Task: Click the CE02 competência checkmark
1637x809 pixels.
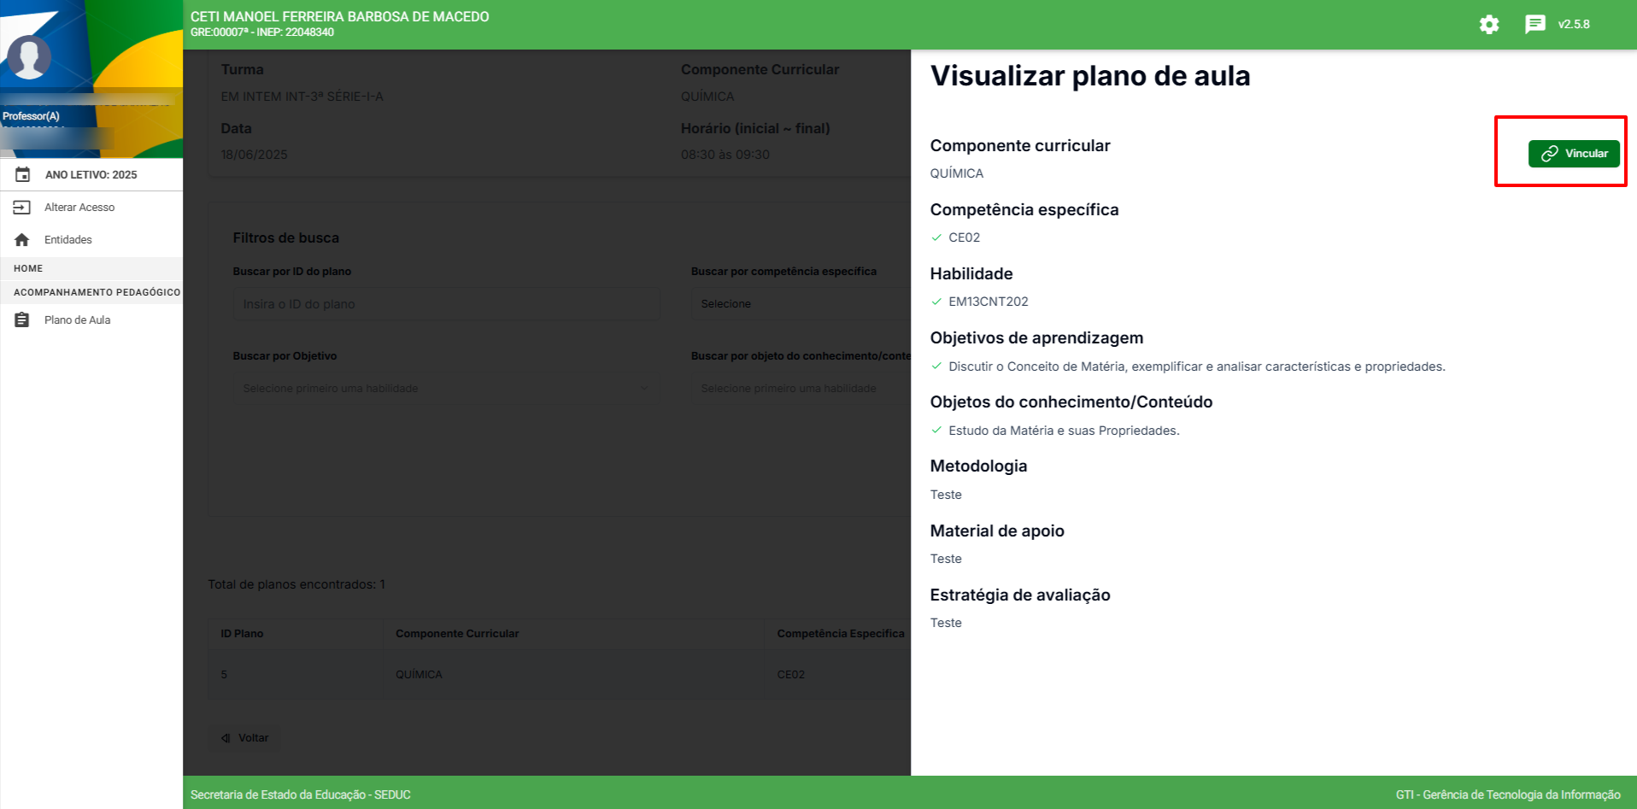Action: click(936, 237)
